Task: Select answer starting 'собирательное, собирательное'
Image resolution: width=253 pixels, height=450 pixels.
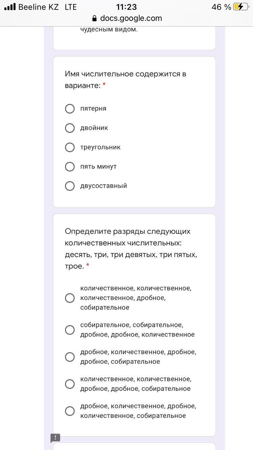Action: (70, 330)
